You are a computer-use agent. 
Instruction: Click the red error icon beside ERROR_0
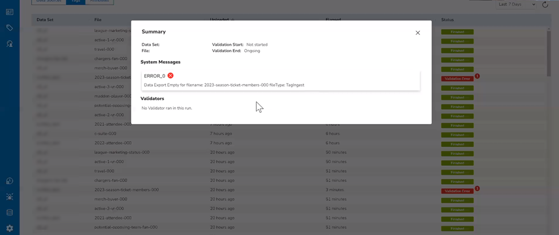click(x=170, y=75)
